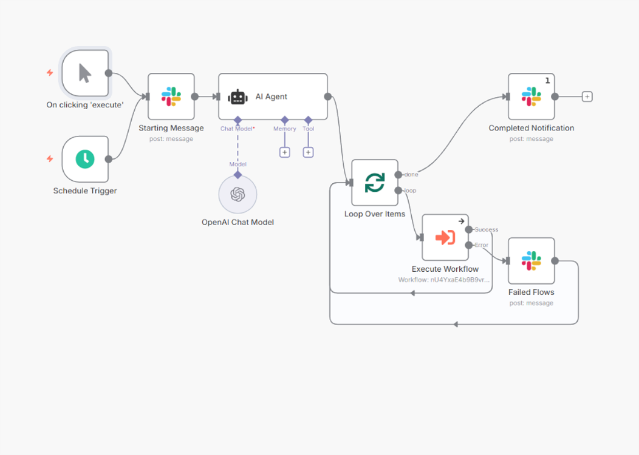The width and height of the screenshot is (639, 455).
Task: Select the Schedule Trigger clock node
Action: pos(85,159)
